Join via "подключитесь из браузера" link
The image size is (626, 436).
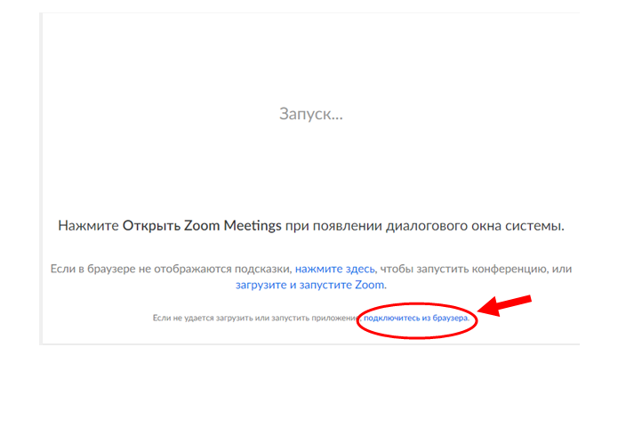[x=415, y=318]
